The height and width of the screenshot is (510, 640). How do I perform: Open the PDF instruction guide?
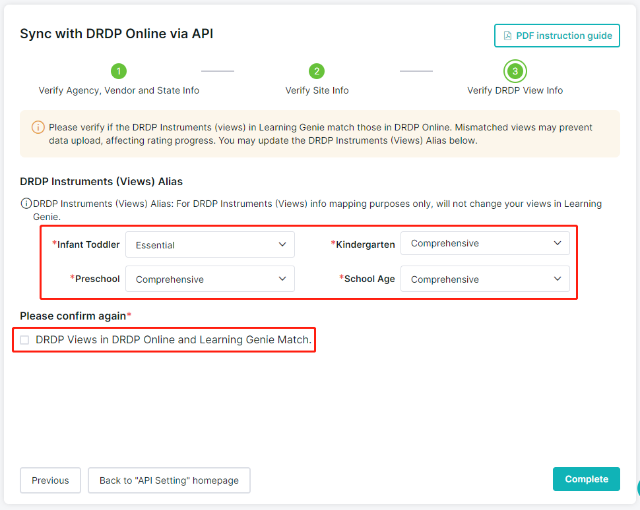coord(557,36)
